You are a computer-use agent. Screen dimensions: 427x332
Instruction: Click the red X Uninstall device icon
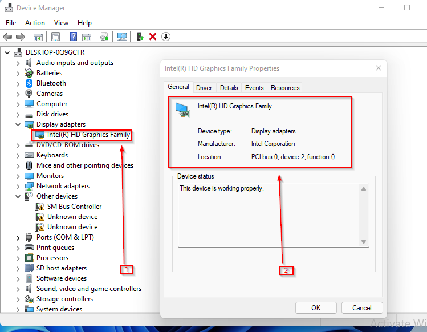tap(153, 37)
